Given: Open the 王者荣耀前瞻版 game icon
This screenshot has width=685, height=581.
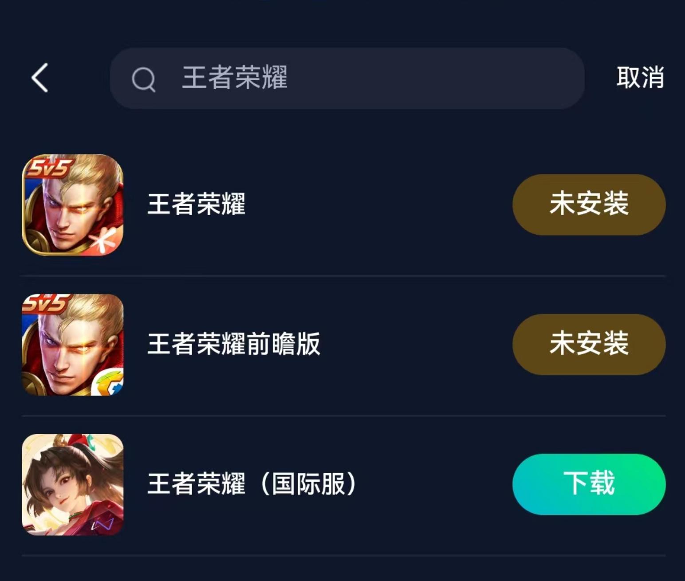Looking at the screenshot, I should click(x=73, y=345).
